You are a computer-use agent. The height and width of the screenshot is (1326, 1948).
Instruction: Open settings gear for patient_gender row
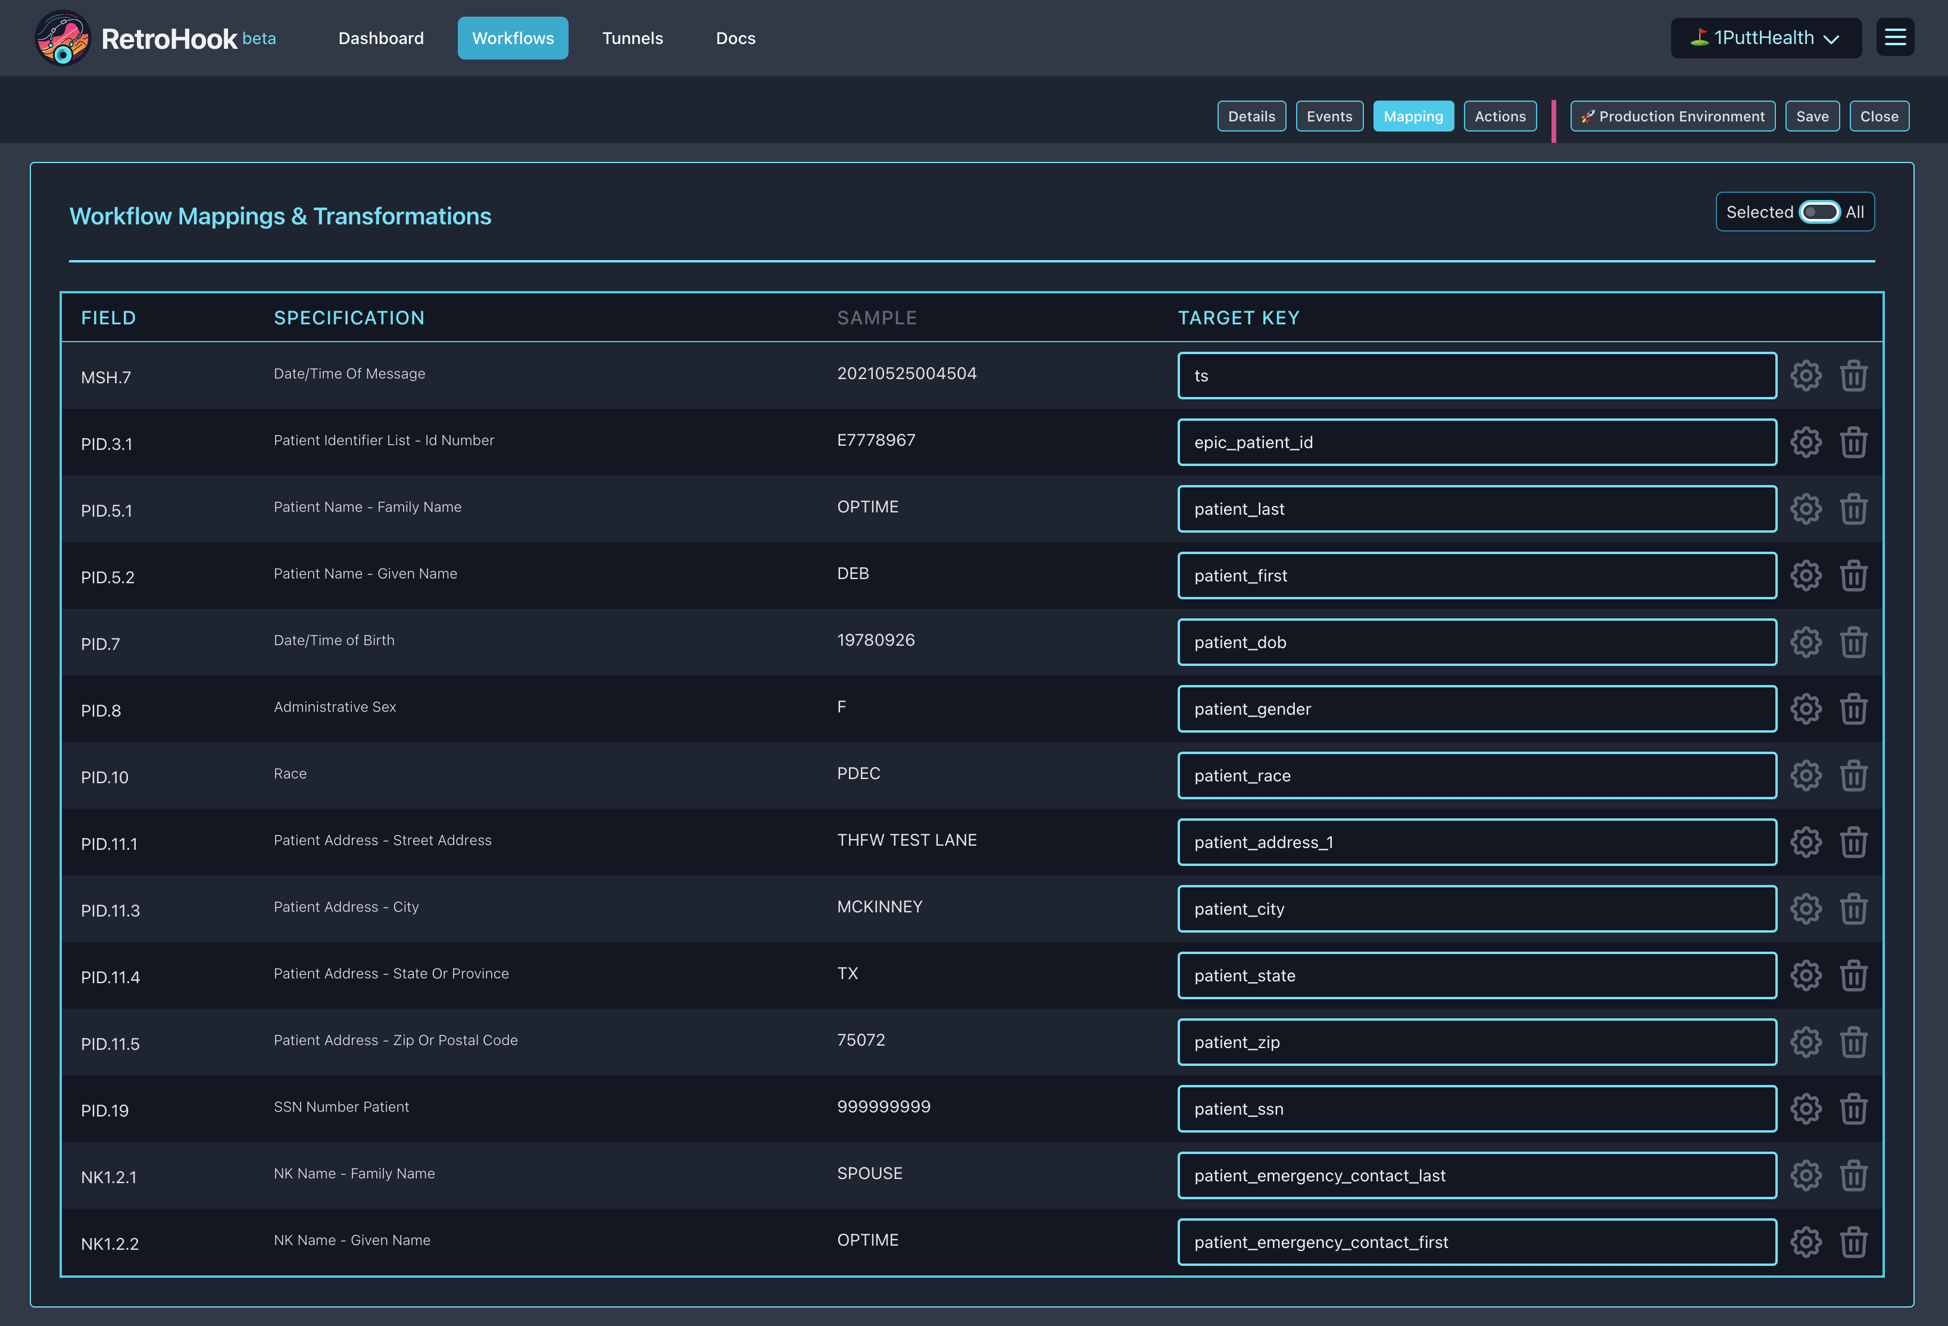click(x=1806, y=709)
